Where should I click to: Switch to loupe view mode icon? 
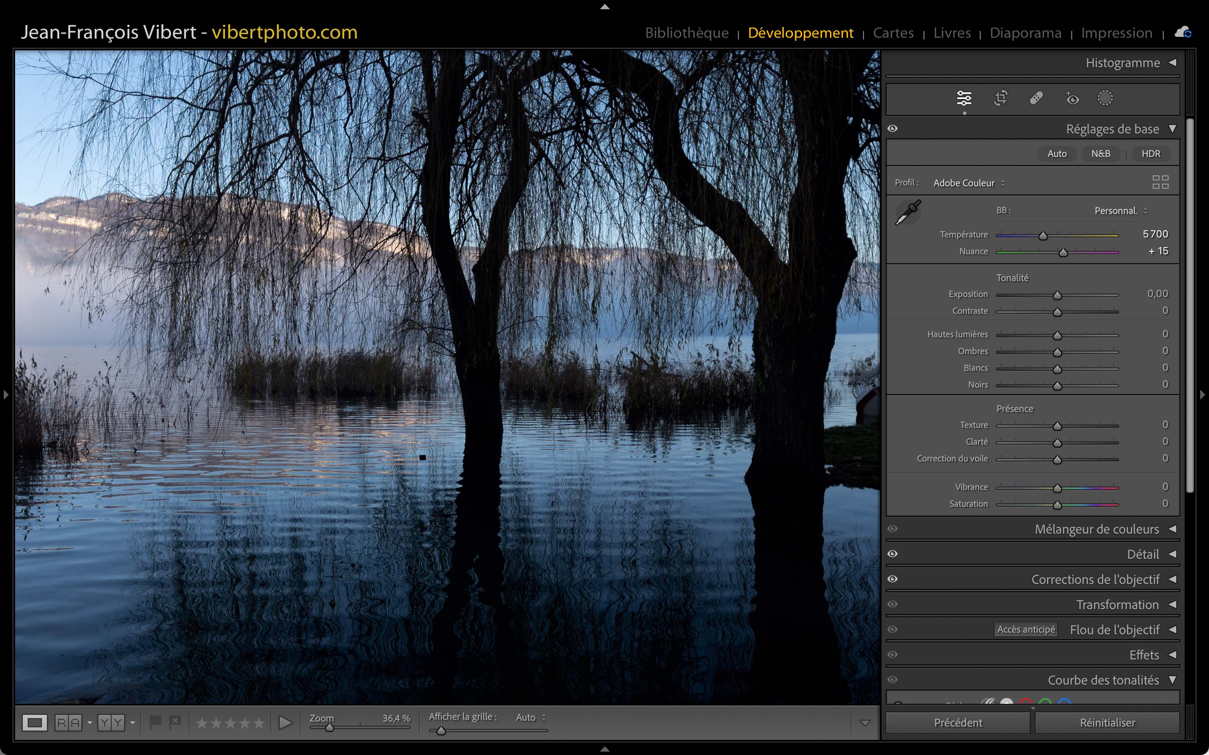[x=34, y=723]
